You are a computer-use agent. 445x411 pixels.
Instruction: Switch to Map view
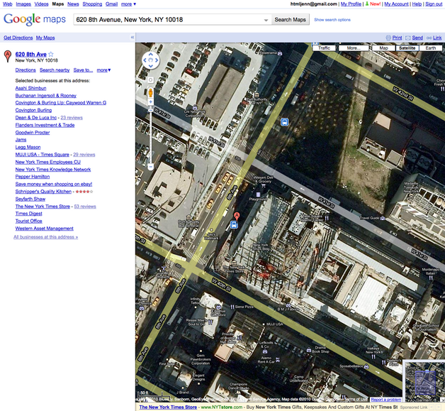(x=383, y=48)
